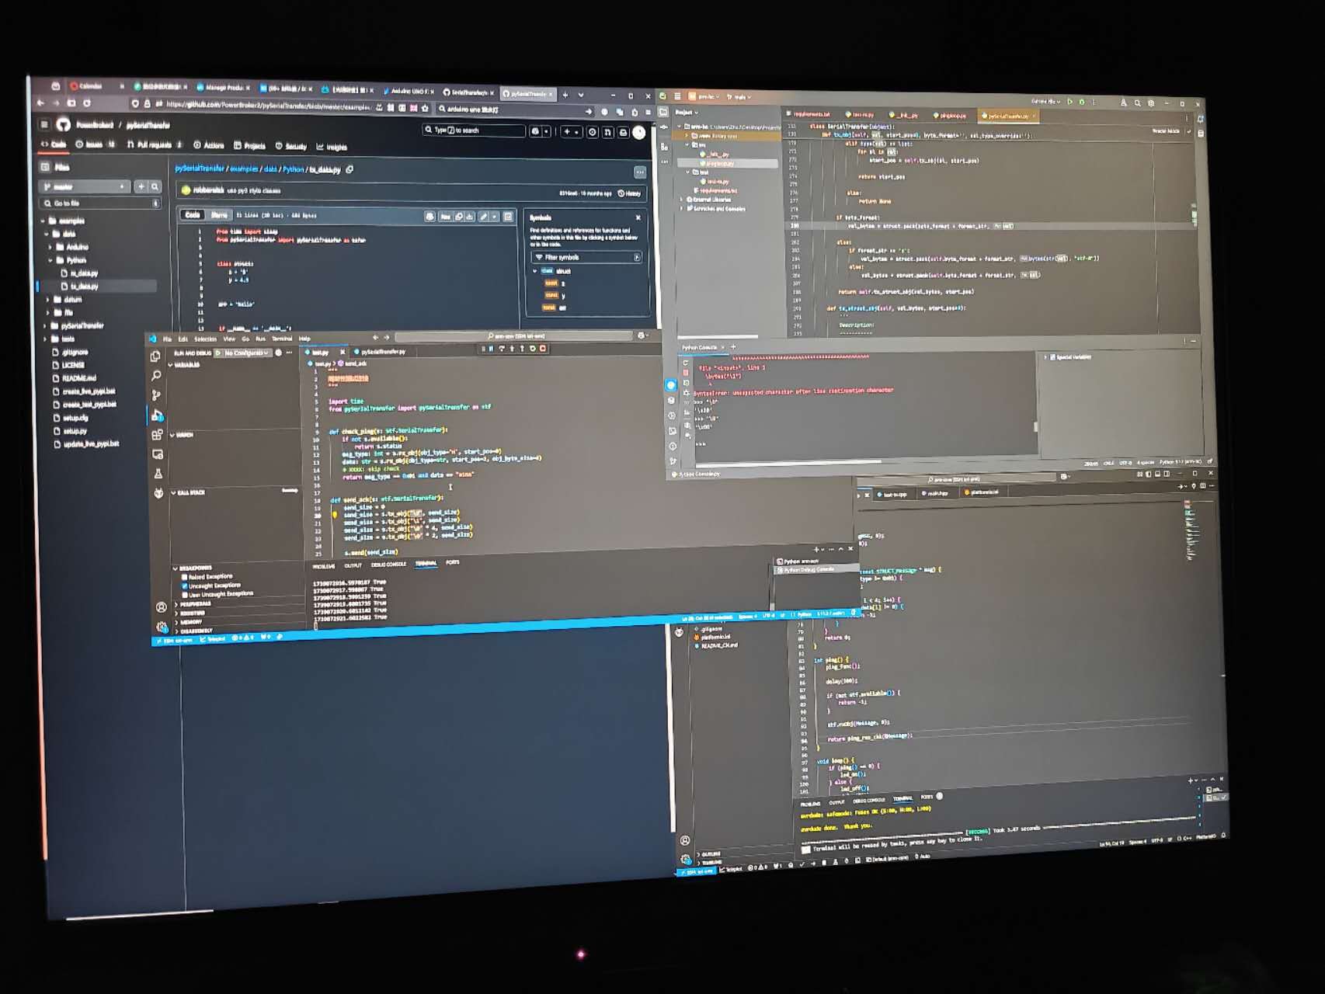Image resolution: width=1325 pixels, height=994 pixels.
Task: Open Testing flask icon in VS Code
Action: [158, 474]
